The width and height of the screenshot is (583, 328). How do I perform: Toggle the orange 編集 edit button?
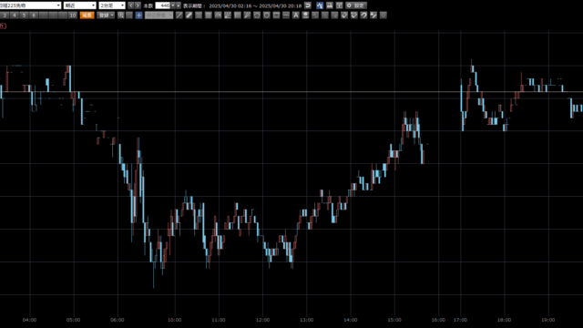point(87,15)
